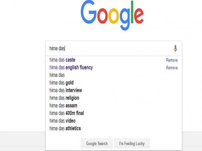The height and width of the screenshot is (151, 202).
Task: Choose the 'hima das assam' suggestion
Action: 114,105
